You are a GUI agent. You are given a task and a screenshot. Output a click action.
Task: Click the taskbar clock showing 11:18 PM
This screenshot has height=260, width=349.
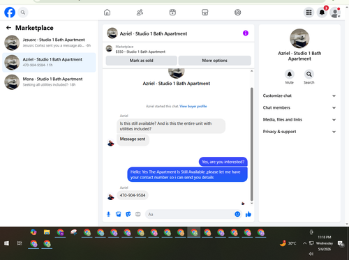pyautogui.click(x=325, y=243)
